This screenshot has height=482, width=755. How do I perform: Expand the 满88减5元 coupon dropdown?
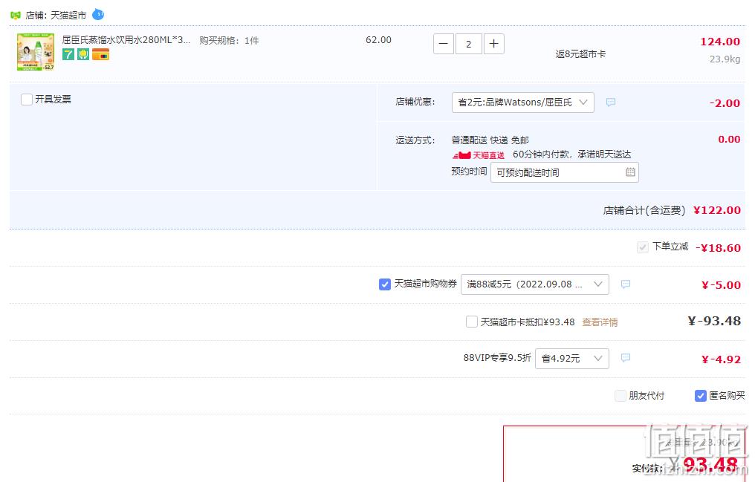[x=534, y=284]
